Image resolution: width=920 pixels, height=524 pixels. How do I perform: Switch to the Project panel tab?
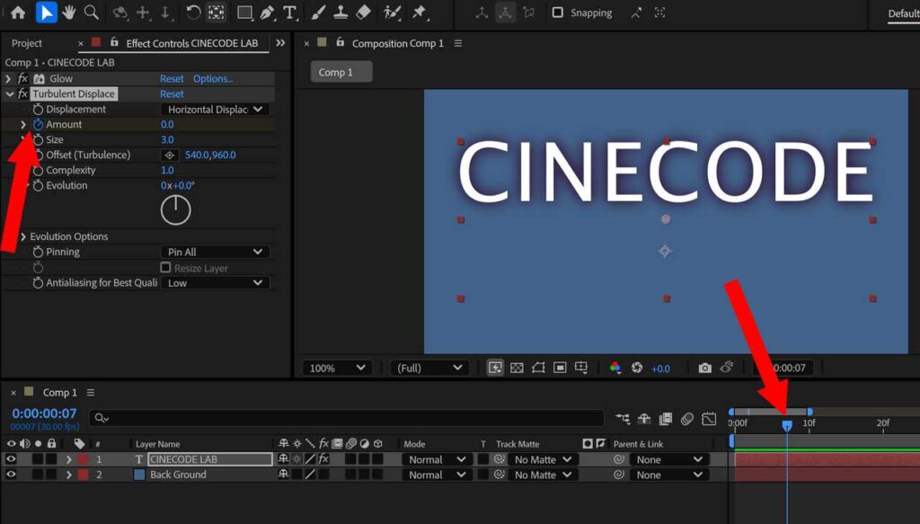(26, 43)
